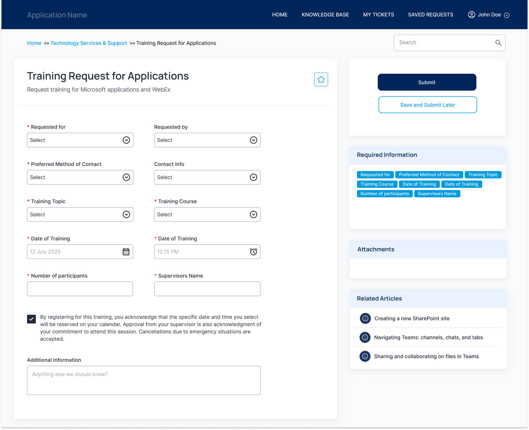Follow the Technology Services & Support breadcrumb
This screenshot has width=529, height=430.
coord(89,43)
